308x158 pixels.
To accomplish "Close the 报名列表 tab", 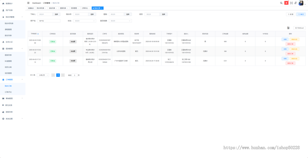I will click(x=56, y=8).
